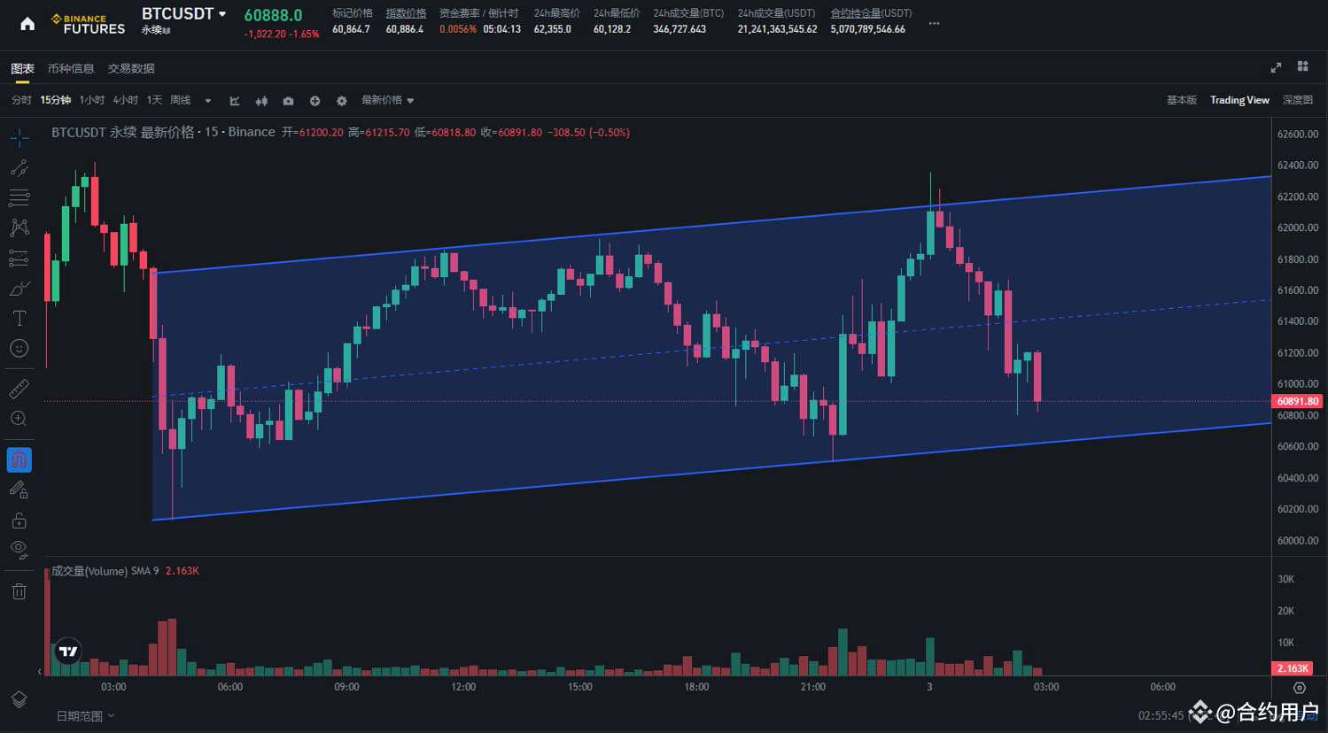Select the text annotation tool

19,317
